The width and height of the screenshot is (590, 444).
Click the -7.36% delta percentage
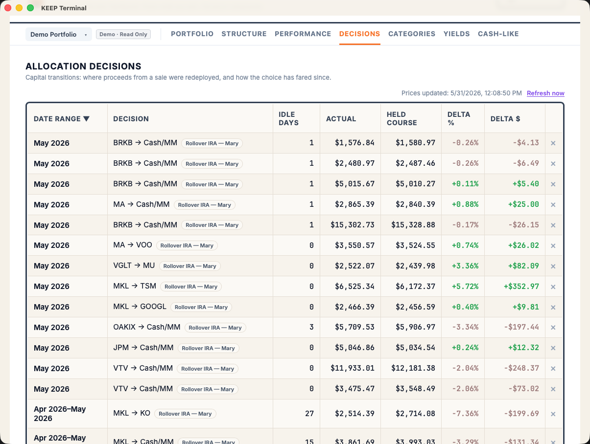click(465, 414)
